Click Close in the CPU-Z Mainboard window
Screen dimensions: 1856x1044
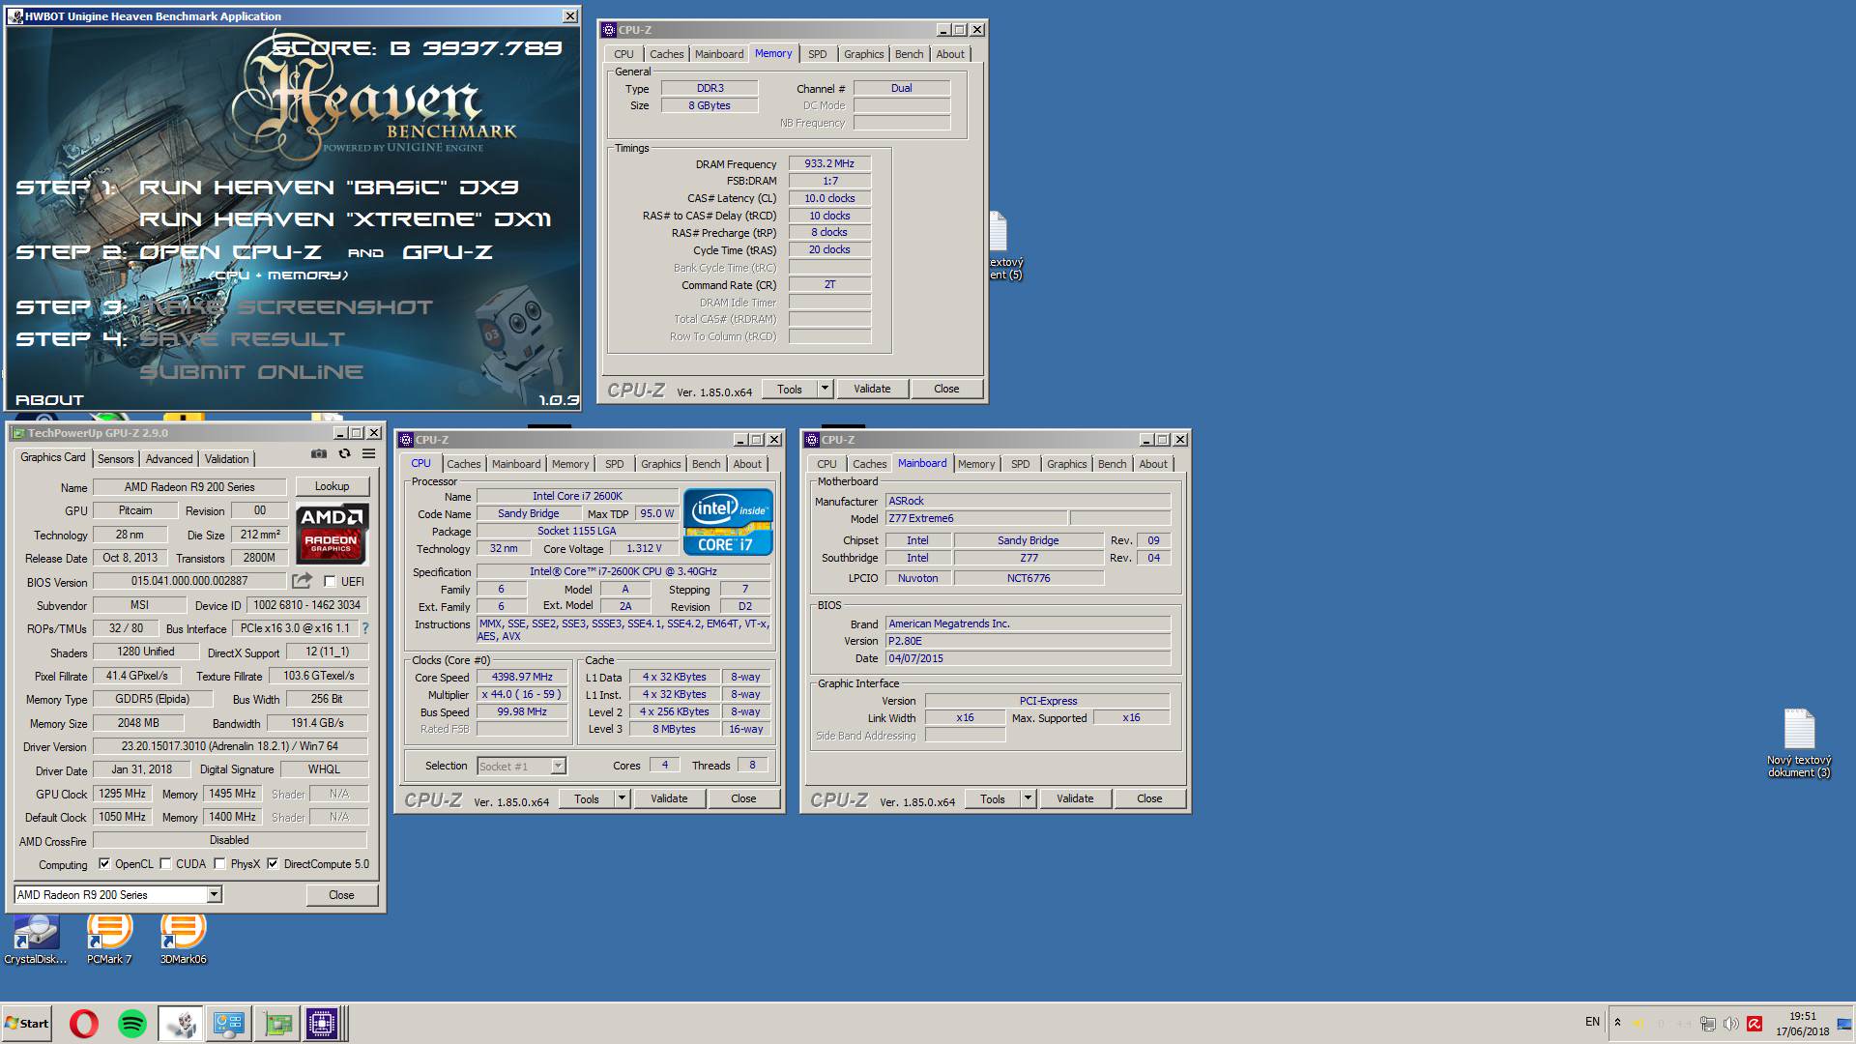pyautogui.click(x=1149, y=798)
